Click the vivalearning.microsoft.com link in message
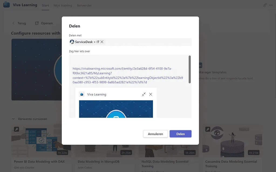 [122, 69]
